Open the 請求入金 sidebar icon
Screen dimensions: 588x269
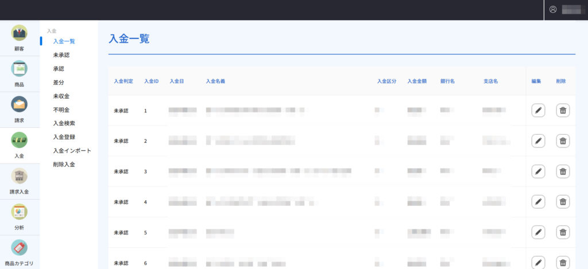20,177
